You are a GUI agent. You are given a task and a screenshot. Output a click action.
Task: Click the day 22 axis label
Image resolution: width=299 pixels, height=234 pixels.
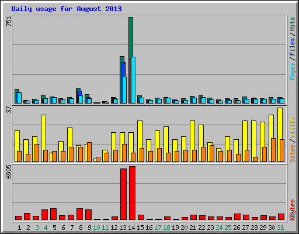[201, 228]
